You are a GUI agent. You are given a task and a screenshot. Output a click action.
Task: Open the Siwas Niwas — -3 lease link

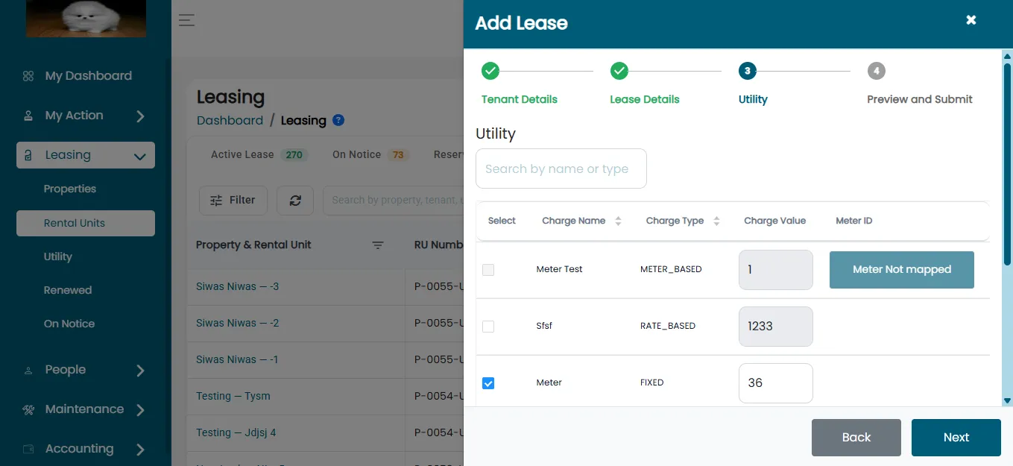point(238,286)
